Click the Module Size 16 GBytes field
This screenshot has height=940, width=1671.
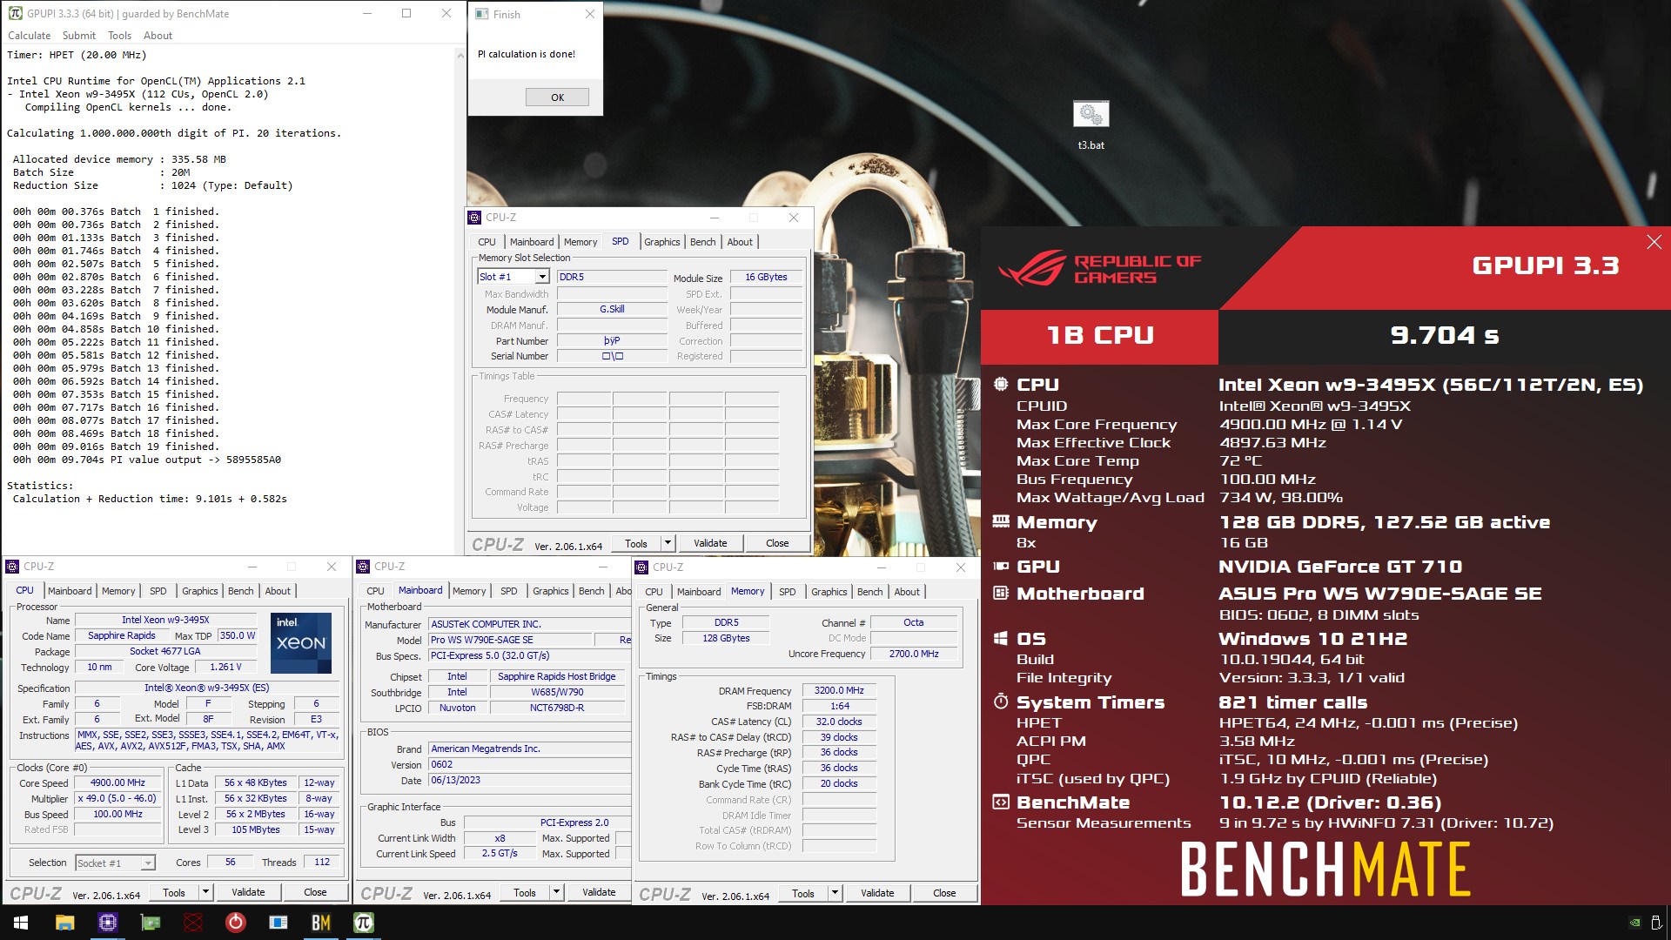coord(766,277)
